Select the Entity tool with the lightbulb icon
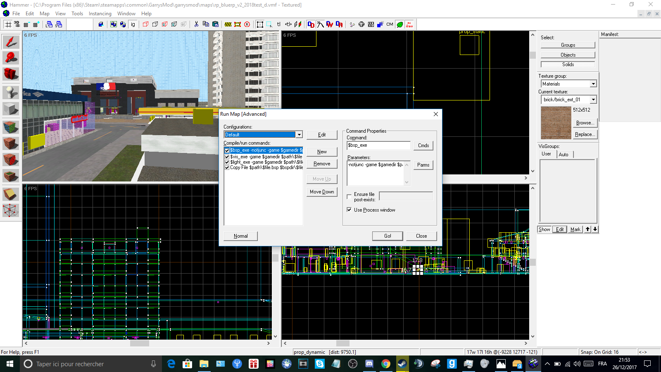Viewport: 661px width, 372px height. tap(11, 92)
